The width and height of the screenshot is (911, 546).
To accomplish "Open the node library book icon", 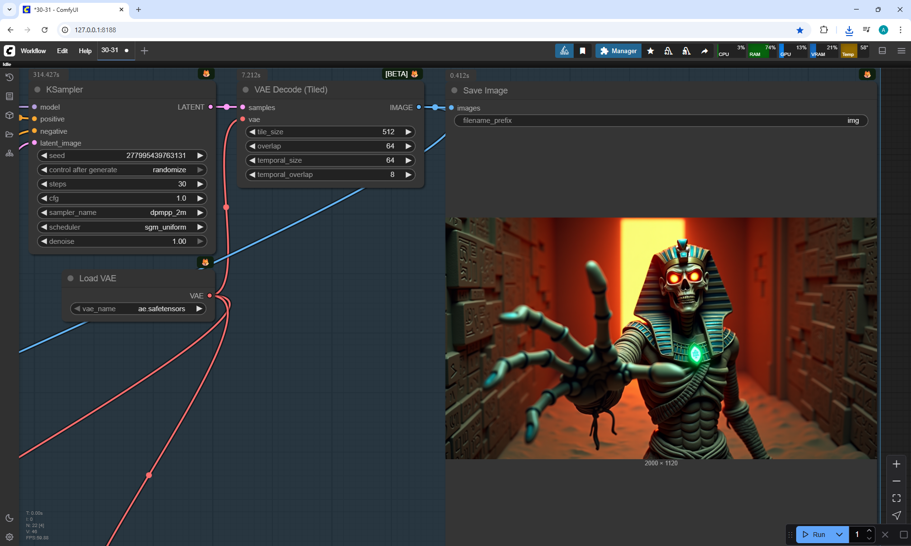I will (x=9, y=96).
